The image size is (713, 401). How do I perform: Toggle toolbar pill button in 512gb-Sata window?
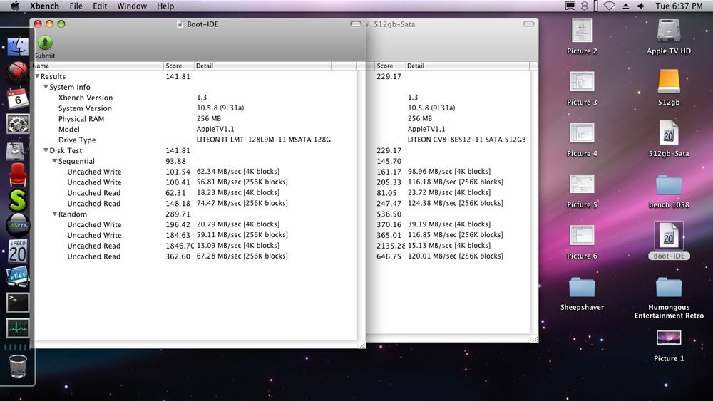coord(528,24)
